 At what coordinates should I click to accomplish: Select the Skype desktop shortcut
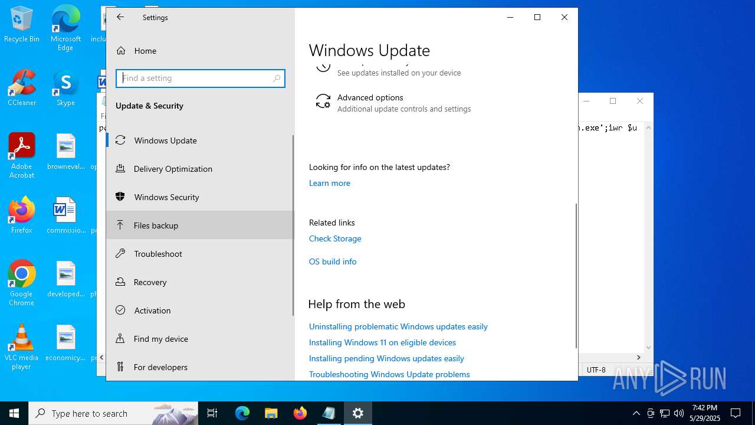tap(65, 89)
